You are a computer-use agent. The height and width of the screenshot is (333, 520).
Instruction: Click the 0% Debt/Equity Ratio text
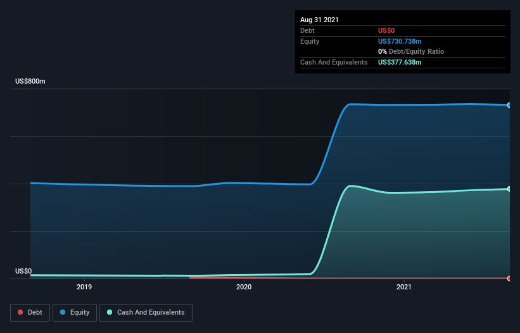pos(411,51)
